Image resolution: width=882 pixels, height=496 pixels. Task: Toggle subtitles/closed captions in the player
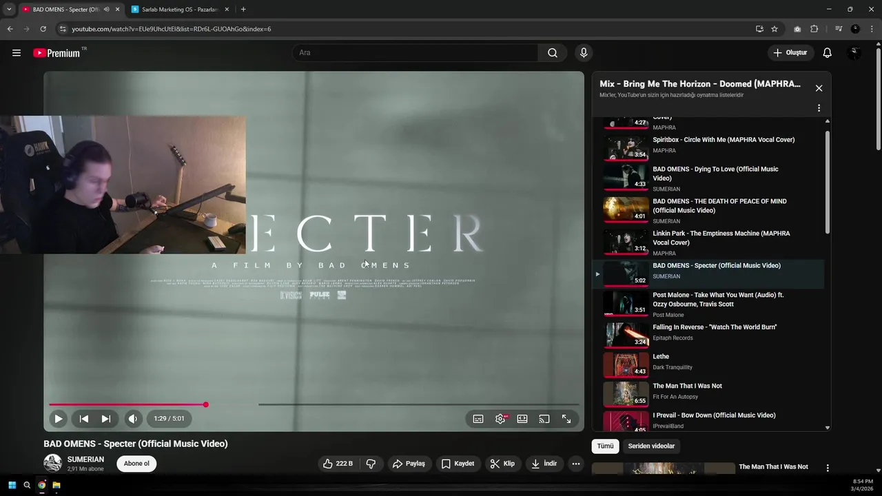[478, 419]
